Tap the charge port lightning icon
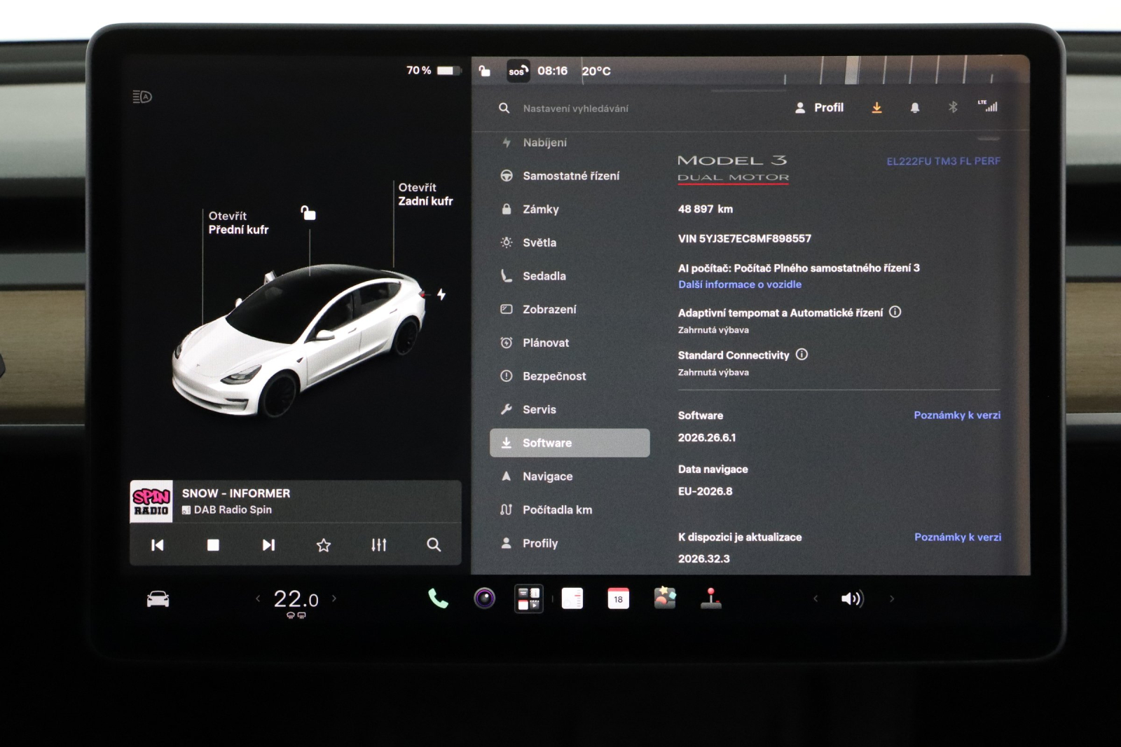 click(x=441, y=294)
